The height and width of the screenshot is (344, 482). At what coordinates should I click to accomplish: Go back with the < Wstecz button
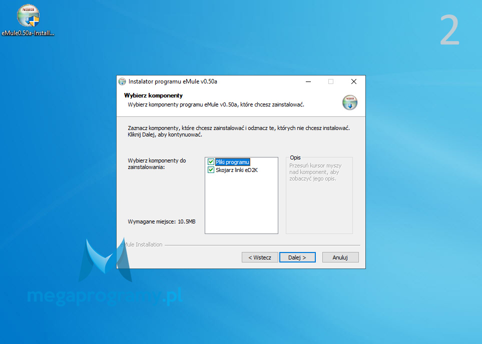(x=260, y=257)
